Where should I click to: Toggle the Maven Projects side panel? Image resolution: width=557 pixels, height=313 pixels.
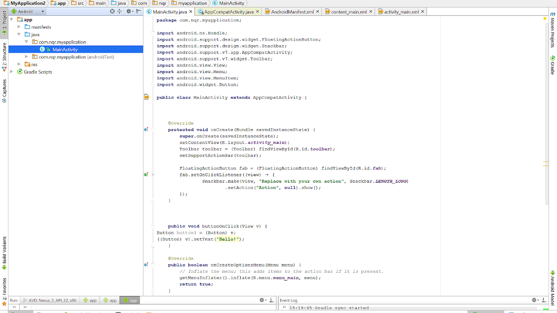click(553, 30)
